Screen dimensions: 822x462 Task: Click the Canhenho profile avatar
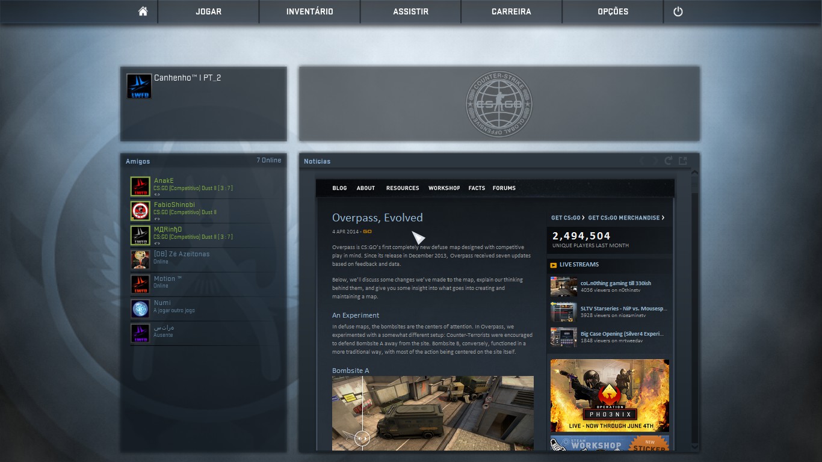click(139, 86)
